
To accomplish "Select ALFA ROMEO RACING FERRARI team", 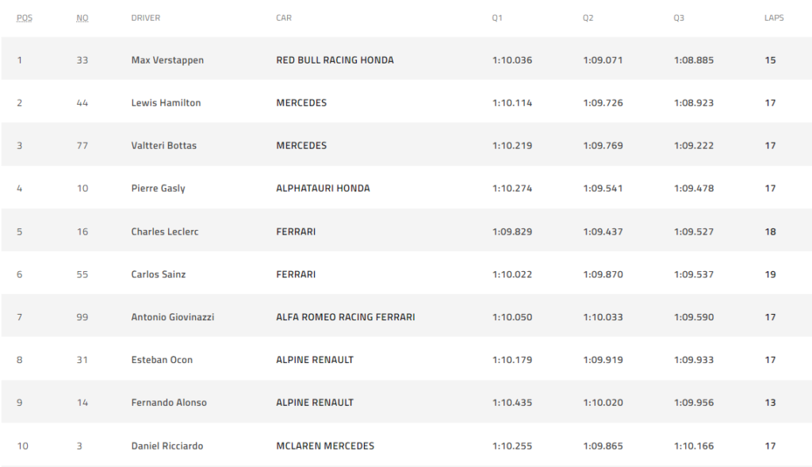I will [x=346, y=317].
